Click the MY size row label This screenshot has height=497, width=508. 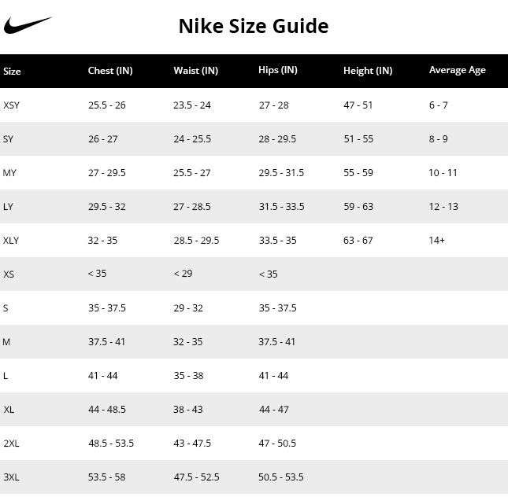9,173
